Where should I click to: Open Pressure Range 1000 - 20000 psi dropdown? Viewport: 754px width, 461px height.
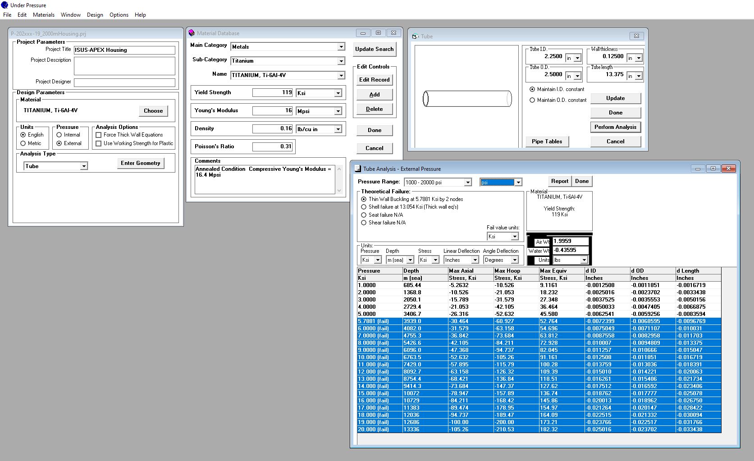tap(468, 182)
